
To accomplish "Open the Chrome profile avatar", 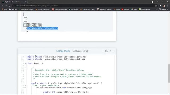I will point(164,6).
